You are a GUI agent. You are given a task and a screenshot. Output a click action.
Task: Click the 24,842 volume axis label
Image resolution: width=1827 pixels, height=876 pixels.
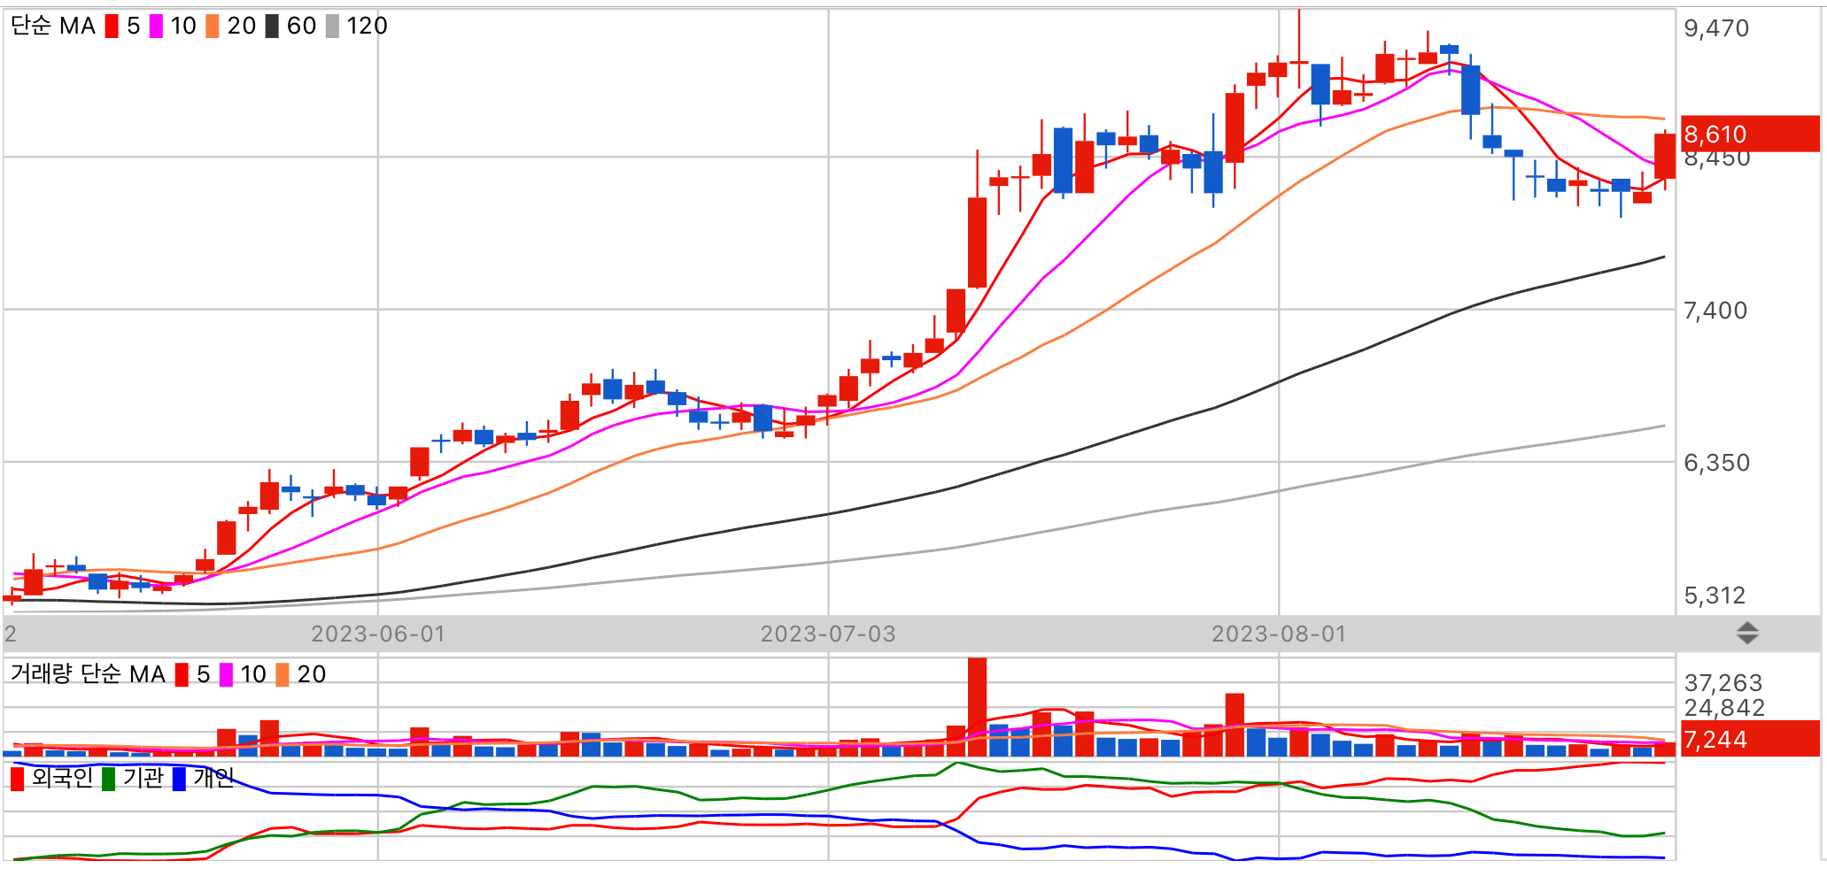tap(1724, 708)
